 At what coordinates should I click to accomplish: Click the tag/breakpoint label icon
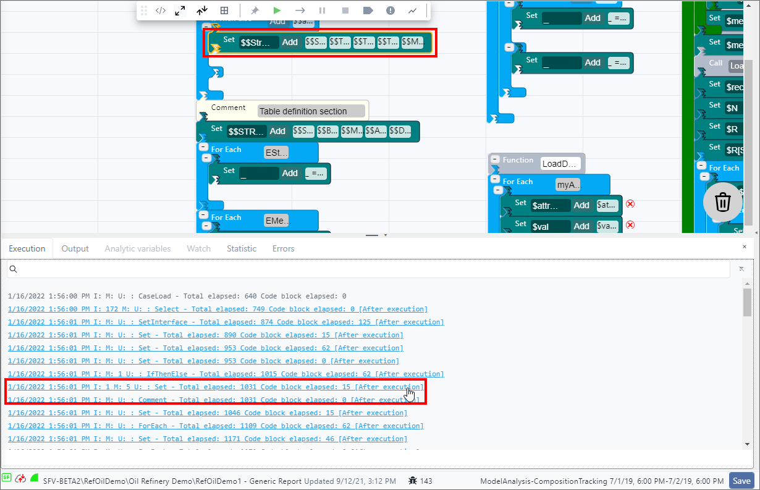pos(368,11)
